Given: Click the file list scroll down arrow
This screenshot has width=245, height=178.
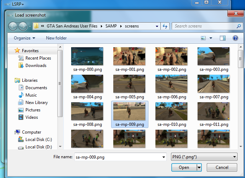Looking at the screenshot, I should point(241,146).
